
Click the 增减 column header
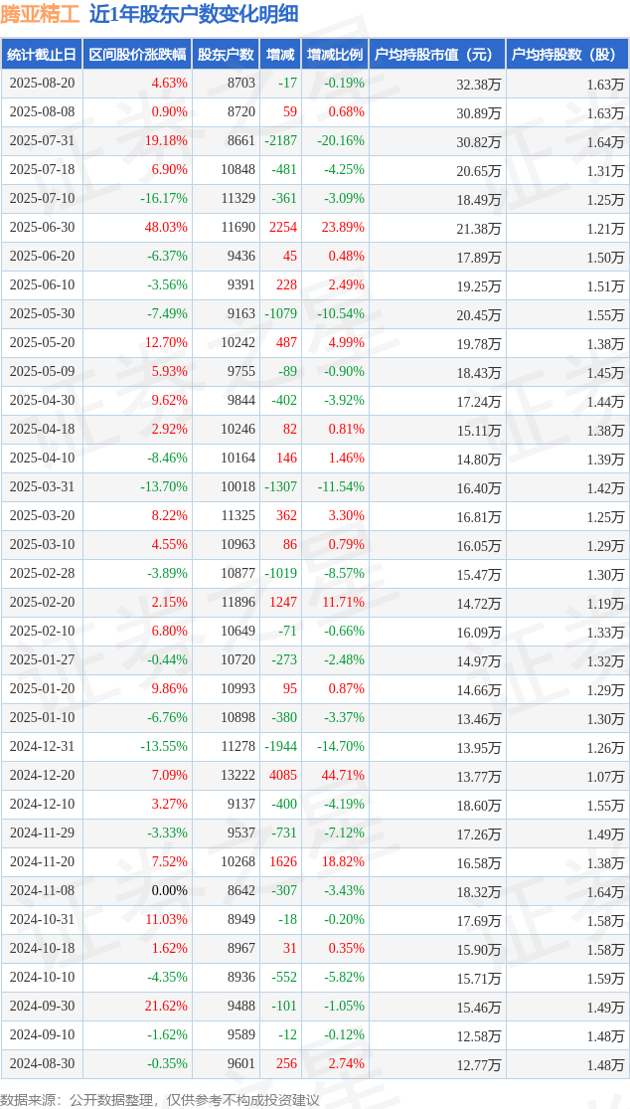tap(280, 55)
